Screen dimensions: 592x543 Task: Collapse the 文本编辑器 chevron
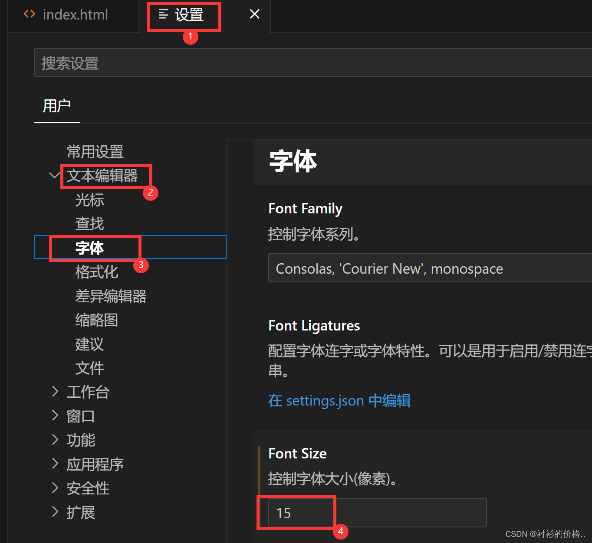coord(55,176)
